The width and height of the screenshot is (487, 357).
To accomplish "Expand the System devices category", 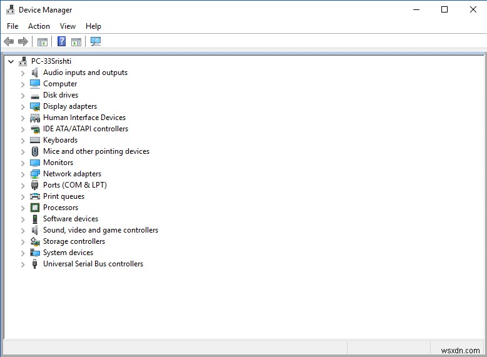I will tap(23, 253).
